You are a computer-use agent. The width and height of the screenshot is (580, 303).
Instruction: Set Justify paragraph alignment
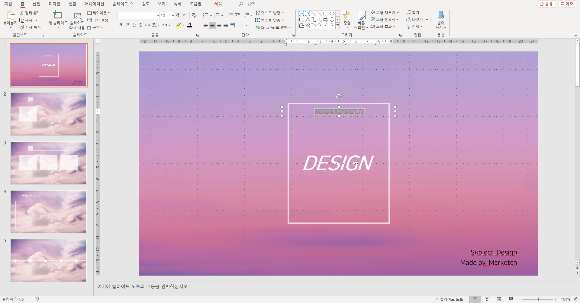[226, 25]
